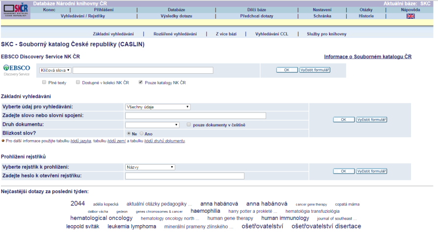Click the haemophilia query
This screenshot has width=438, height=232.
tap(205, 211)
